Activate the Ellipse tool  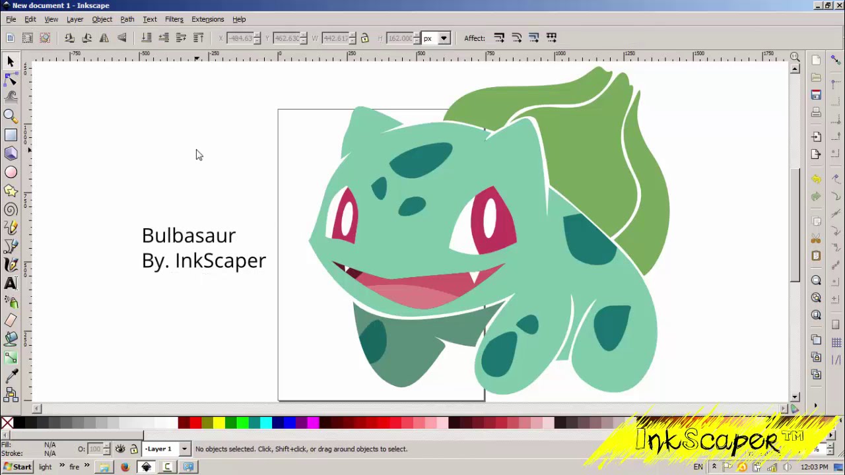click(x=11, y=172)
